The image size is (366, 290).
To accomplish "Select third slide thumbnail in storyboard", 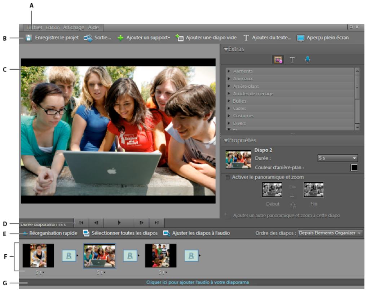I will (160, 256).
